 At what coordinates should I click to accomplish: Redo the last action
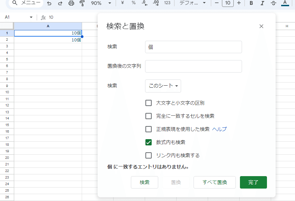pos(60,3)
